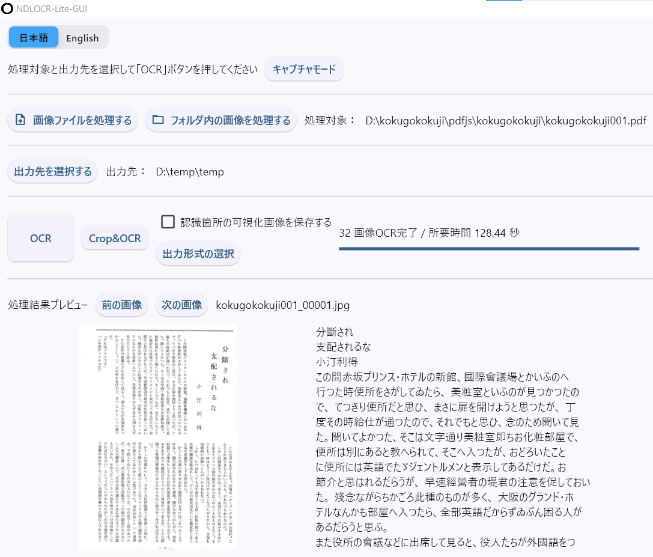
Task: Click the D:\temp\temp output path text
Action: pos(189,172)
